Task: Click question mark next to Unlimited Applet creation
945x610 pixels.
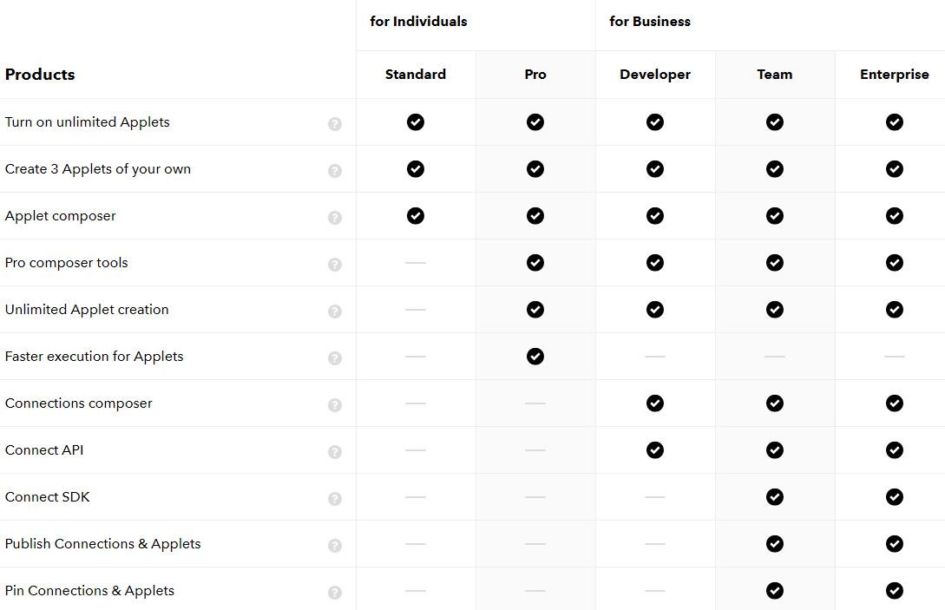Action: (335, 312)
